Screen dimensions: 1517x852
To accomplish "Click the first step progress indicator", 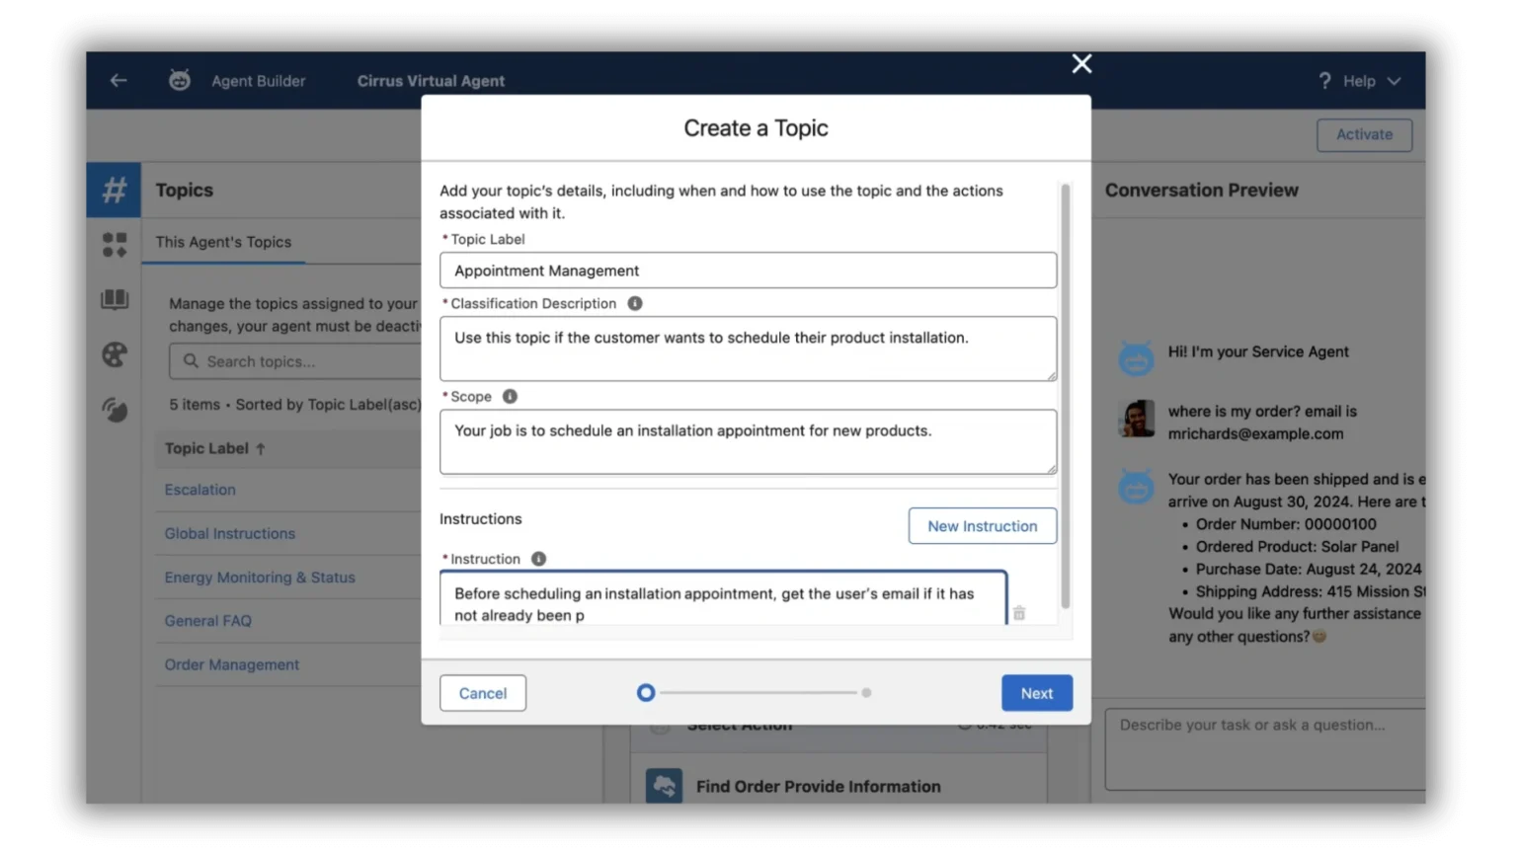I will tap(646, 693).
